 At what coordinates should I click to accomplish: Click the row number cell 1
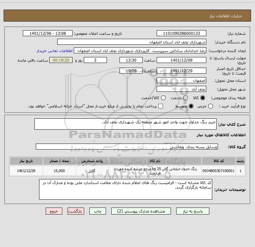(240, 171)
